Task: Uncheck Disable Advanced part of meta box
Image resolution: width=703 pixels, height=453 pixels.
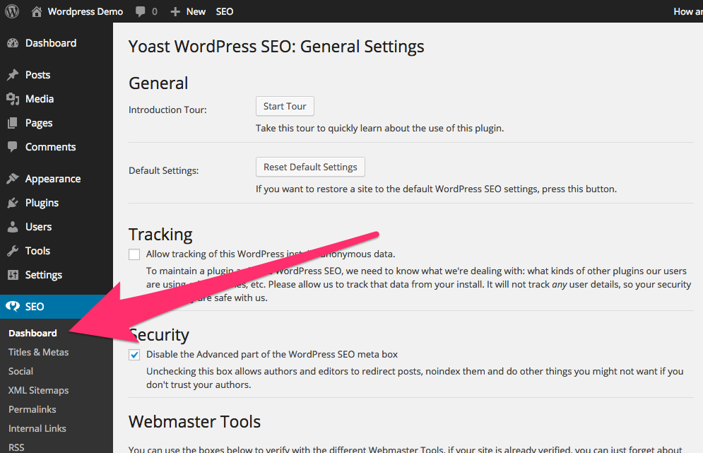Action: pyautogui.click(x=134, y=355)
